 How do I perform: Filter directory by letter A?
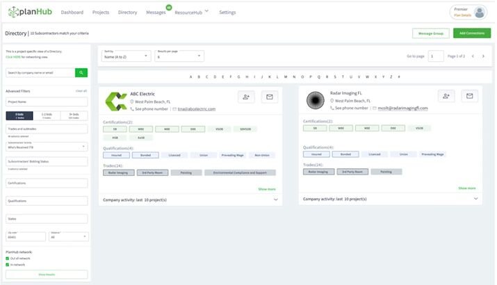tap(191, 76)
